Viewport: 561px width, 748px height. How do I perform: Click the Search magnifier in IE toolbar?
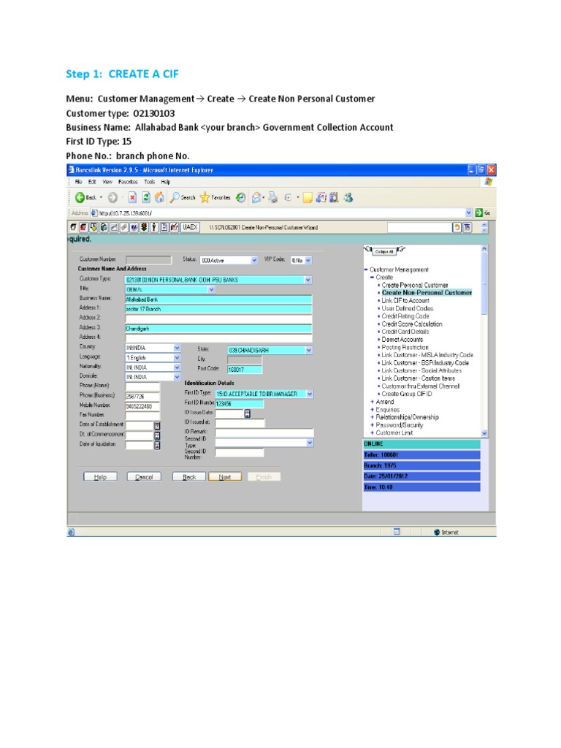click(x=175, y=197)
